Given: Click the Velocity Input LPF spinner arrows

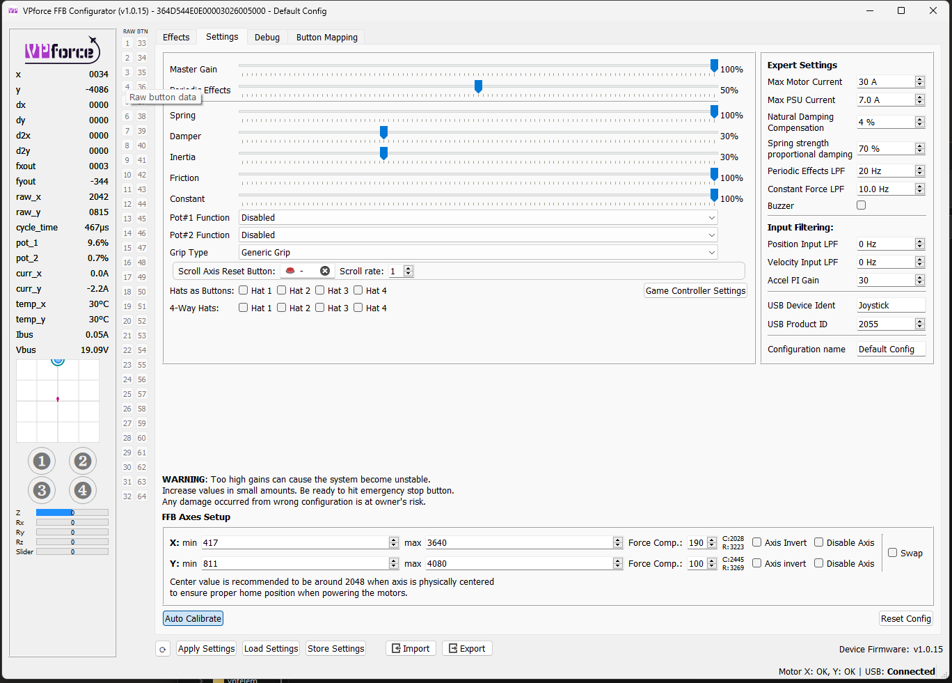Looking at the screenshot, I should coord(920,262).
